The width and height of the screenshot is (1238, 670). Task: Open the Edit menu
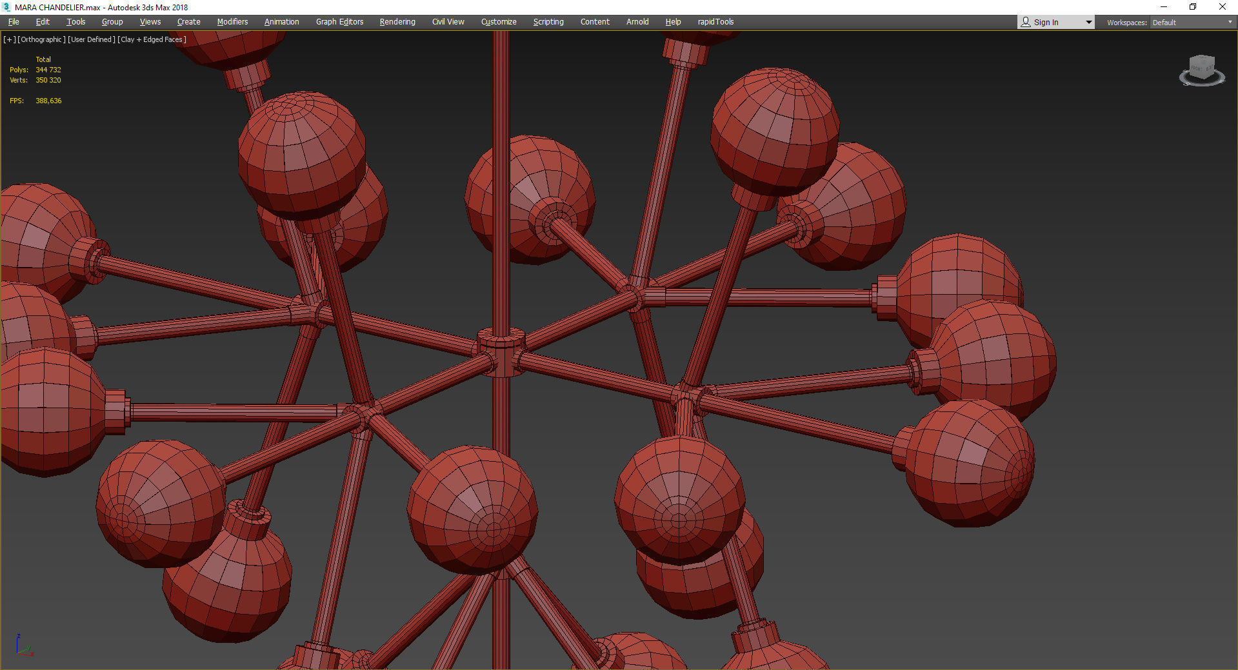point(43,22)
